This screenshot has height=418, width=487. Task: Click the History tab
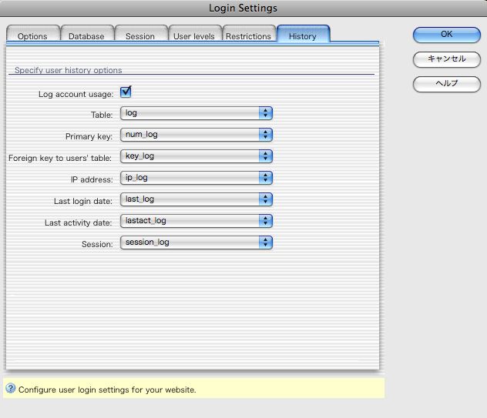tap(303, 36)
